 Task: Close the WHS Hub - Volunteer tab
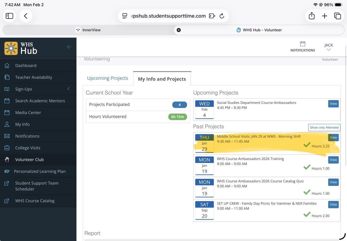(179, 30)
